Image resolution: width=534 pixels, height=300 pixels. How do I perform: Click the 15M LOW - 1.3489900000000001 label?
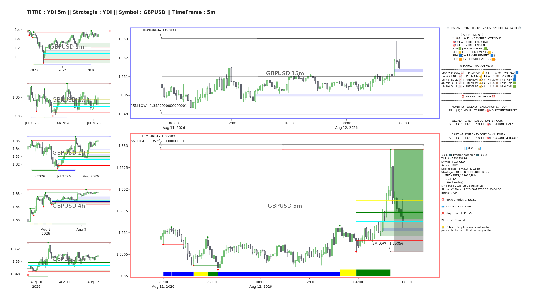159,106
